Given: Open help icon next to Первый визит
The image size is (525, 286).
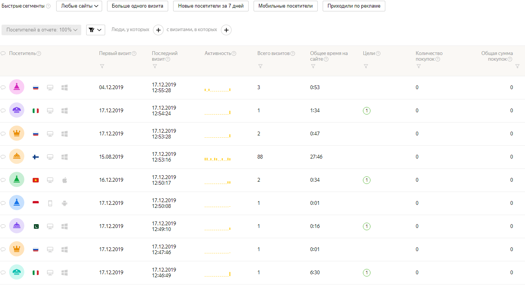Looking at the screenshot, I should 134,53.
